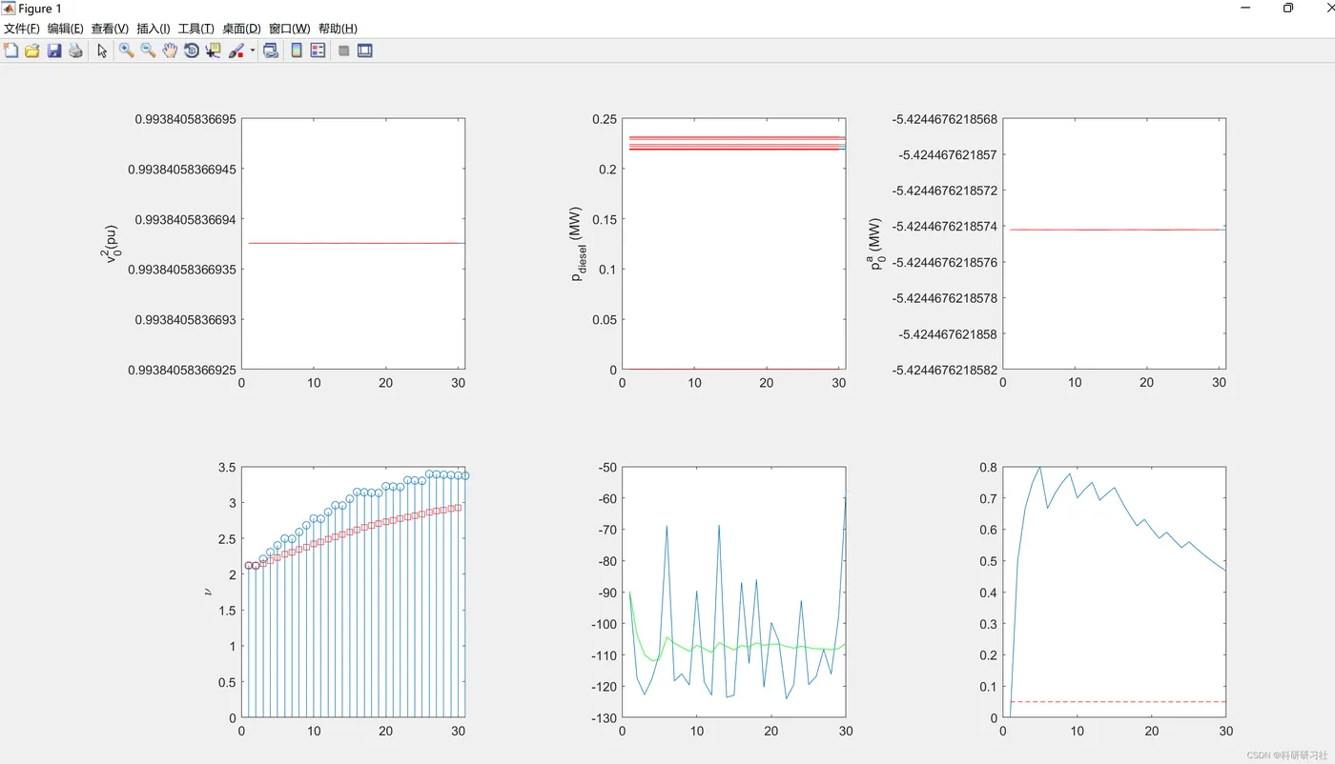Image resolution: width=1335 pixels, height=764 pixels.
Task: Hide the plot tools panel
Action: [344, 50]
